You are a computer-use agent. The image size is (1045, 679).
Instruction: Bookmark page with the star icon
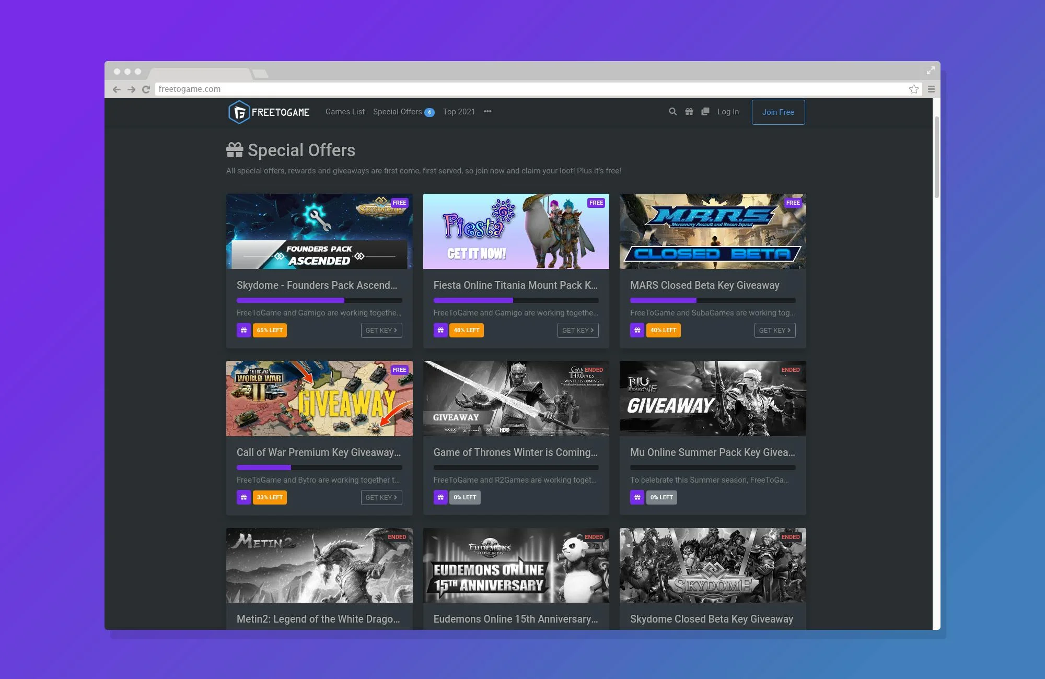click(913, 89)
